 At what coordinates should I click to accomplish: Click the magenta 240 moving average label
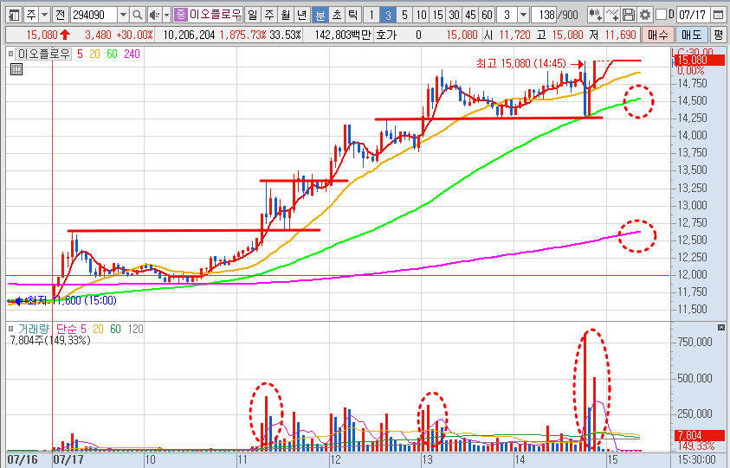(x=132, y=54)
